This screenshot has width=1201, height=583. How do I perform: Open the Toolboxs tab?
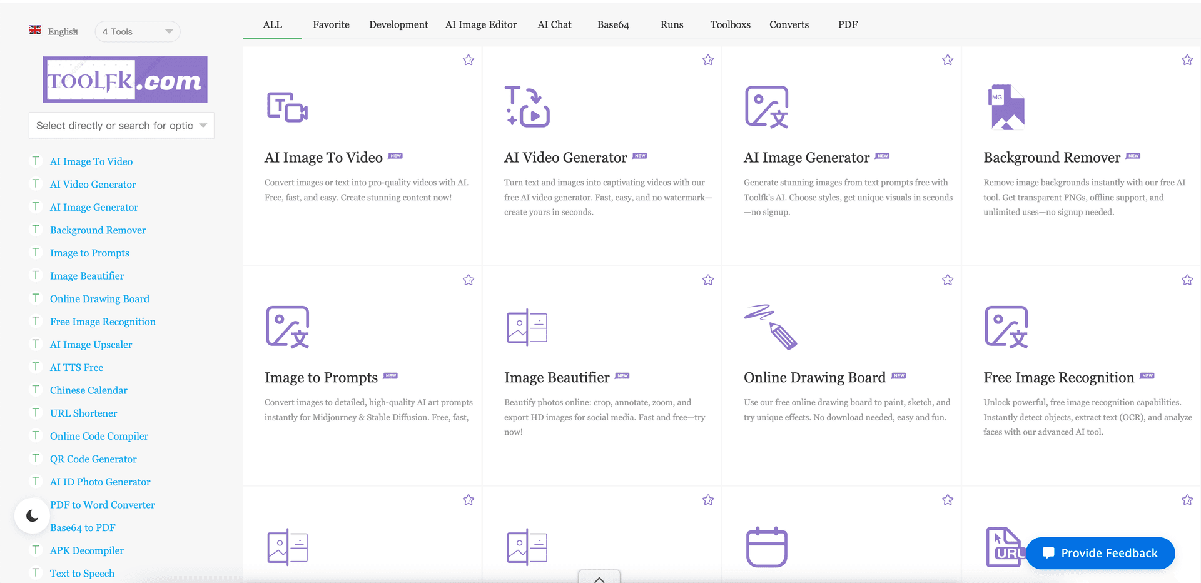[x=730, y=24]
